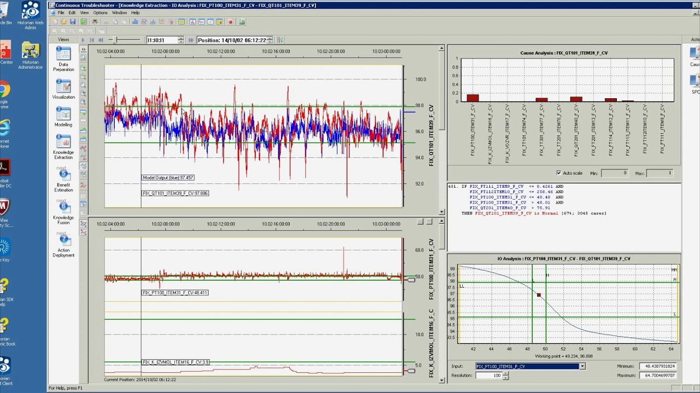Click the Minimum value input field
Viewport: 700px width, 393px height.
[657, 366]
